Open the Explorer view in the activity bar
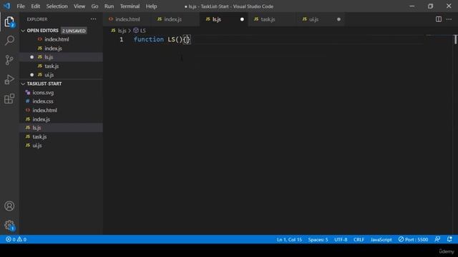 (x=9, y=21)
